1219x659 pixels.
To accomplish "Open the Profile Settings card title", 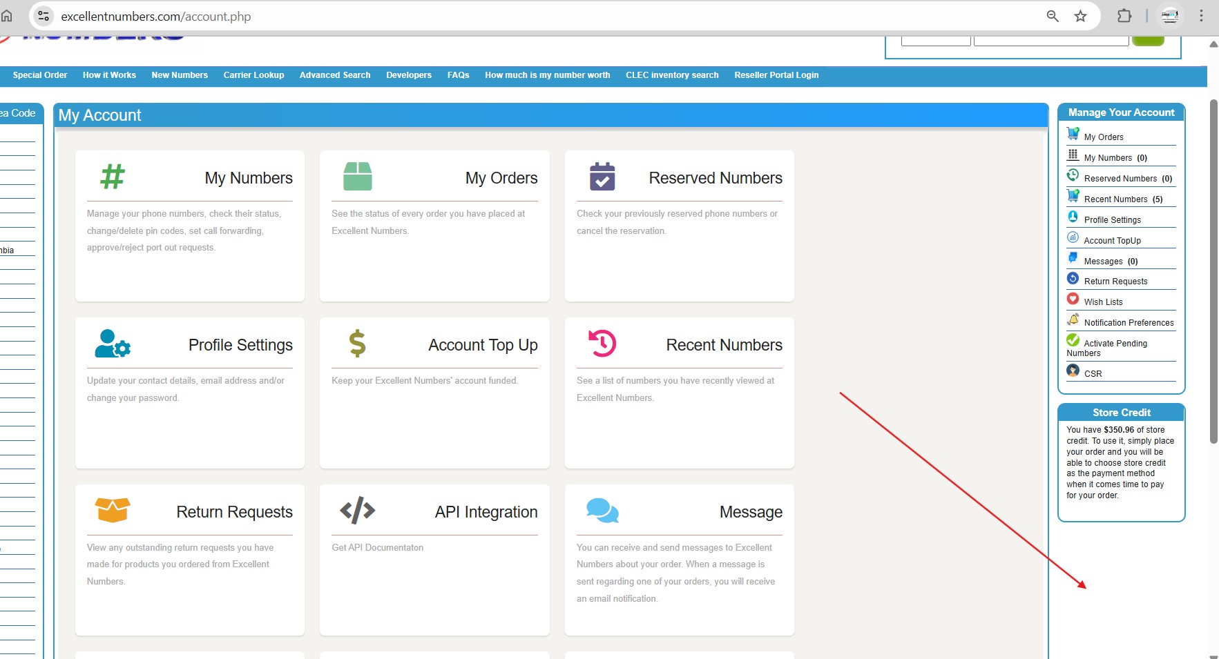I will (x=240, y=345).
